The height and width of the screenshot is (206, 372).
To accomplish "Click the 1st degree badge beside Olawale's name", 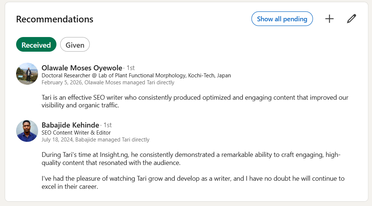I will (130, 68).
